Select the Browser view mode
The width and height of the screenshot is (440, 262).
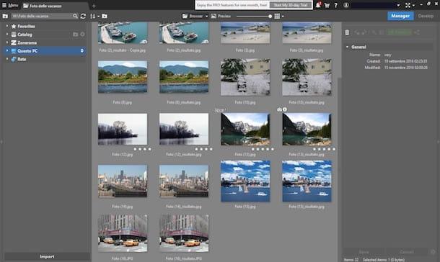[193, 16]
